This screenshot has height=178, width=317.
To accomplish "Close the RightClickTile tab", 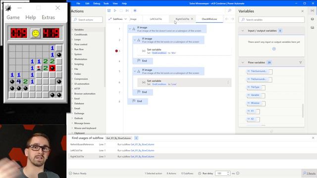I will coord(192,19).
